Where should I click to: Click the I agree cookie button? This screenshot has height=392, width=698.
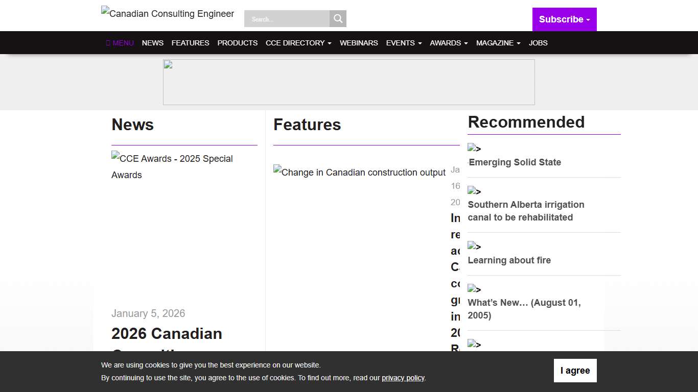(x=575, y=370)
